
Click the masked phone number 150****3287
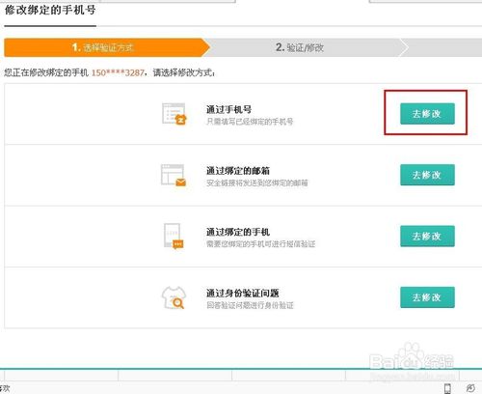[x=118, y=72]
